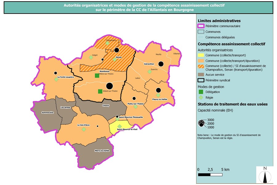Click the Le Val d'Ocre label
The width and height of the screenshot is (277, 185).
(x=83, y=125)
